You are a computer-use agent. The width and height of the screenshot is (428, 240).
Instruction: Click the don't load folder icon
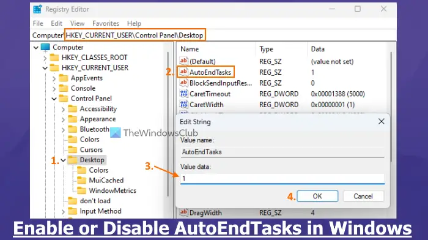click(x=72, y=201)
